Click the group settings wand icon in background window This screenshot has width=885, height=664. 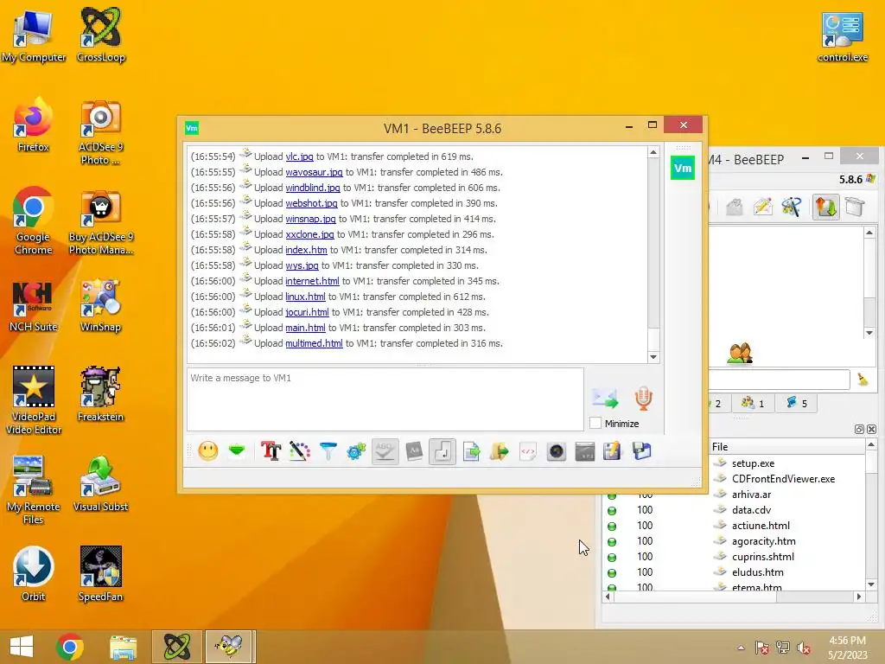(792, 207)
